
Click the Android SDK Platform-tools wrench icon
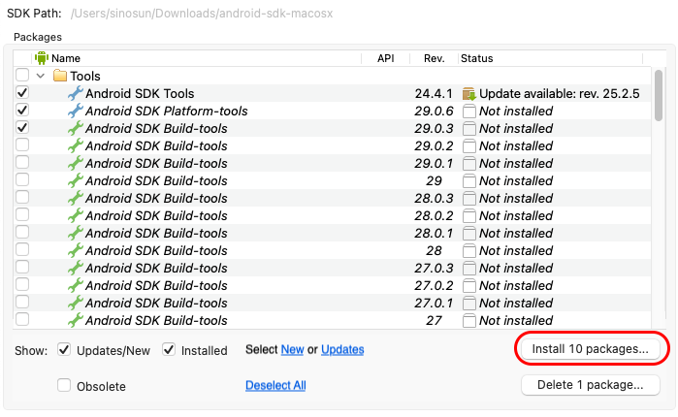click(76, 112)
